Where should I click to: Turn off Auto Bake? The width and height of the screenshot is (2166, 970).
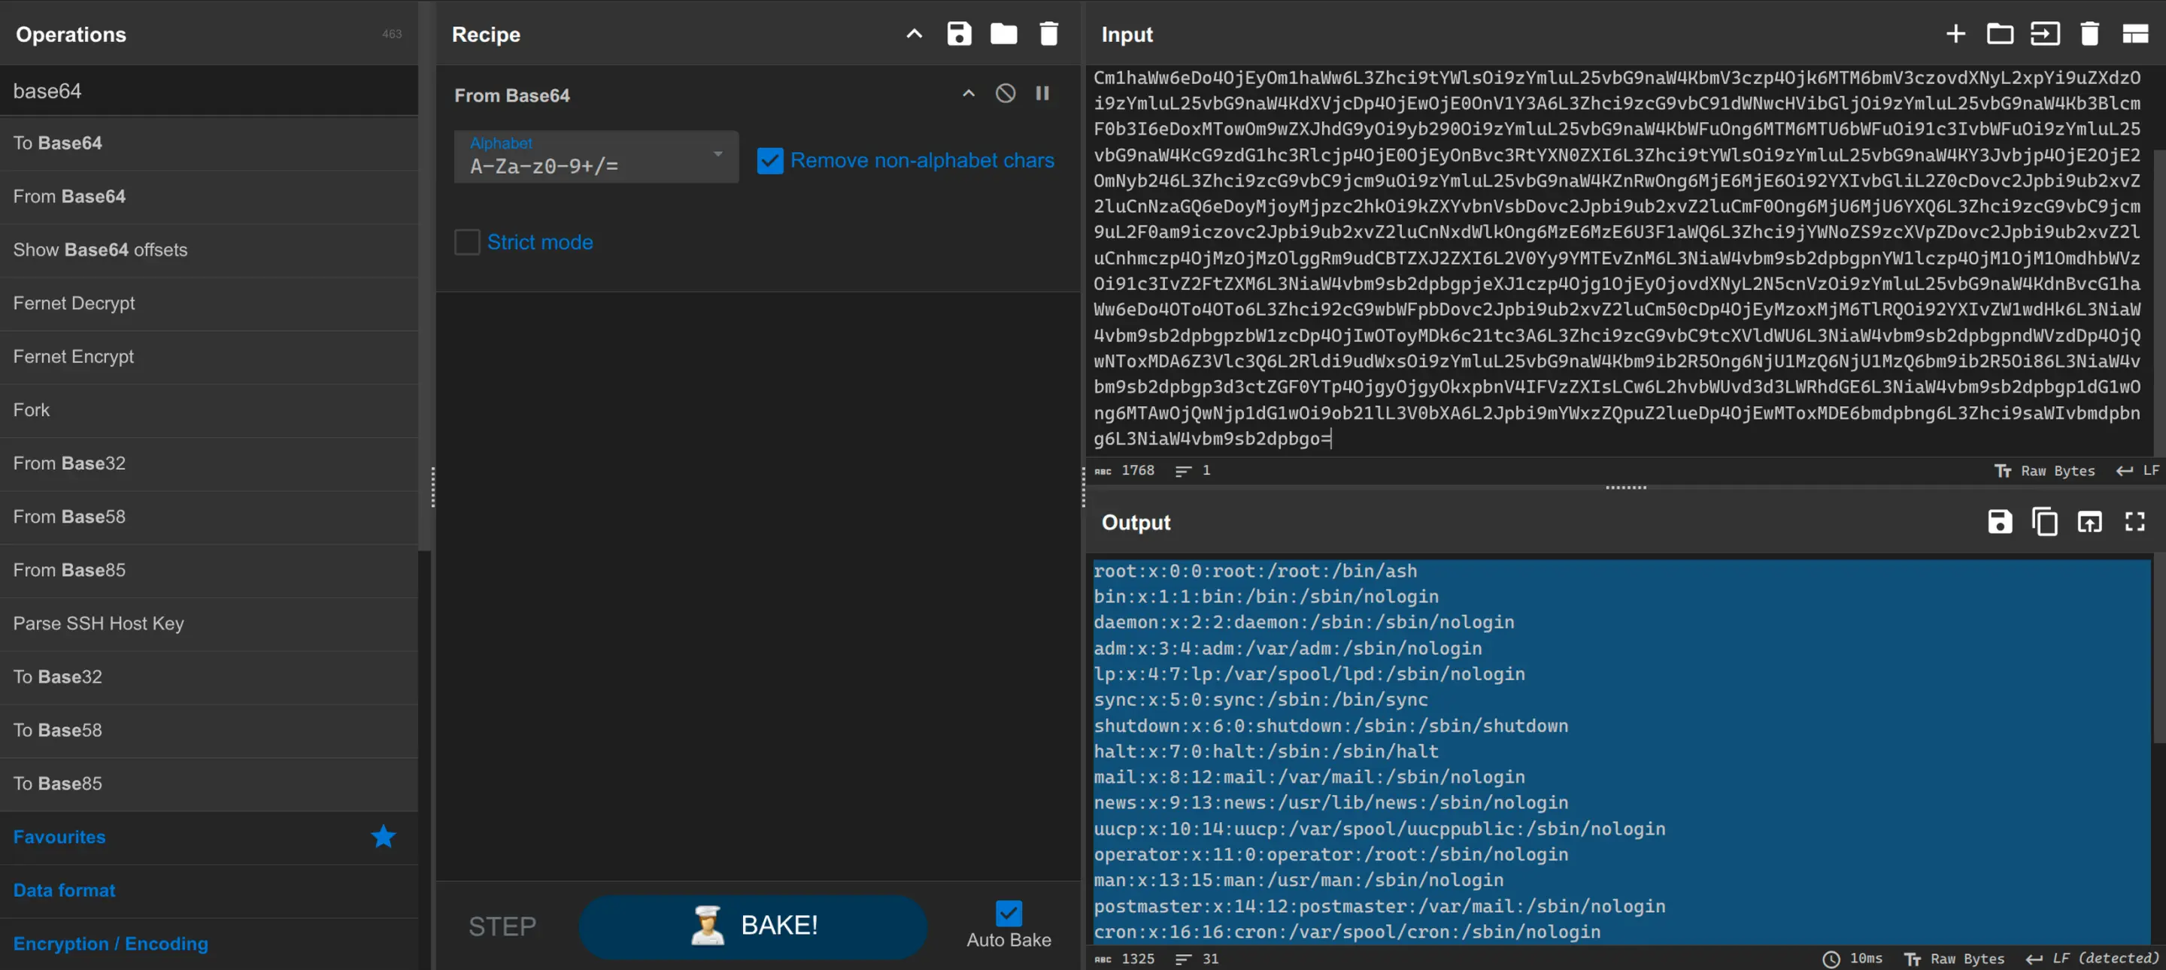click(1008, 913)
